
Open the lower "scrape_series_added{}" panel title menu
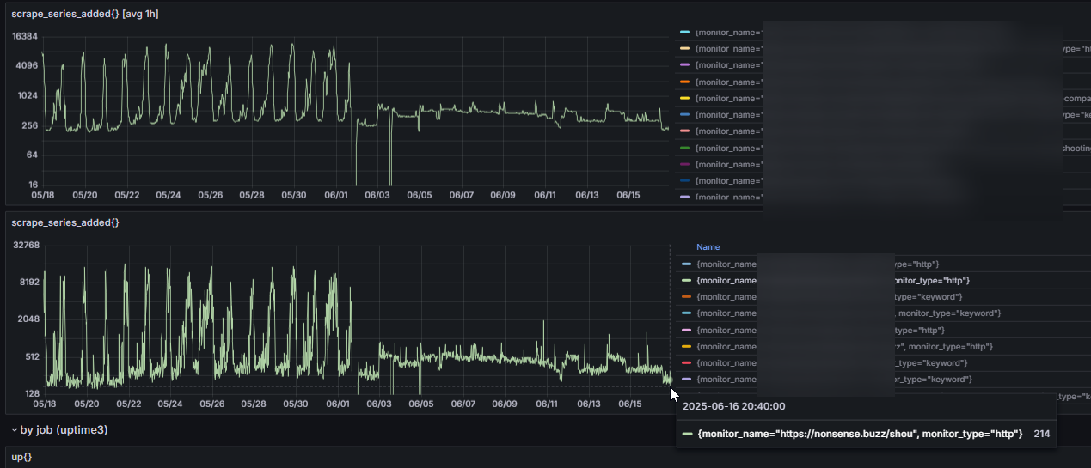click(x=64, y=222)
